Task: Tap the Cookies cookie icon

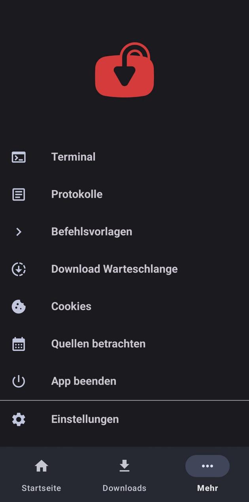Action: coord(19,307)
